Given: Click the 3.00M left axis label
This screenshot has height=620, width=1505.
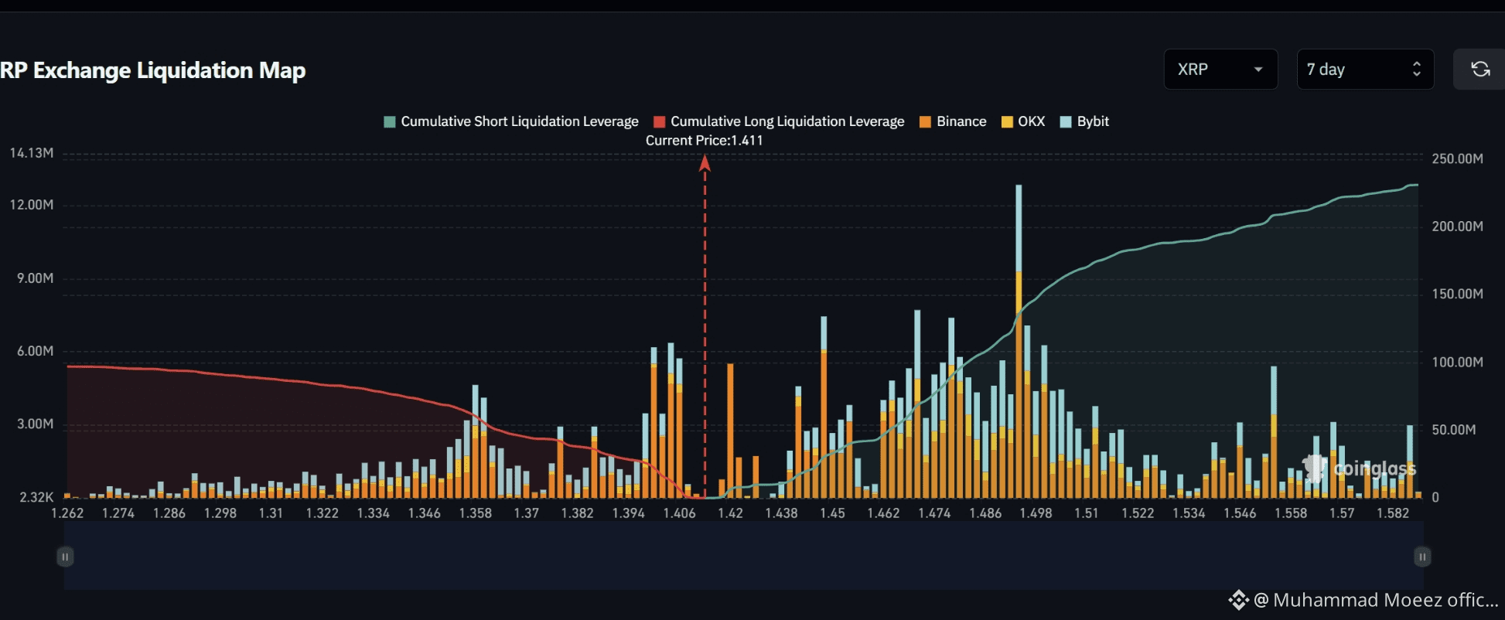Looking at the screenshot, I should (x=36, y=424).
